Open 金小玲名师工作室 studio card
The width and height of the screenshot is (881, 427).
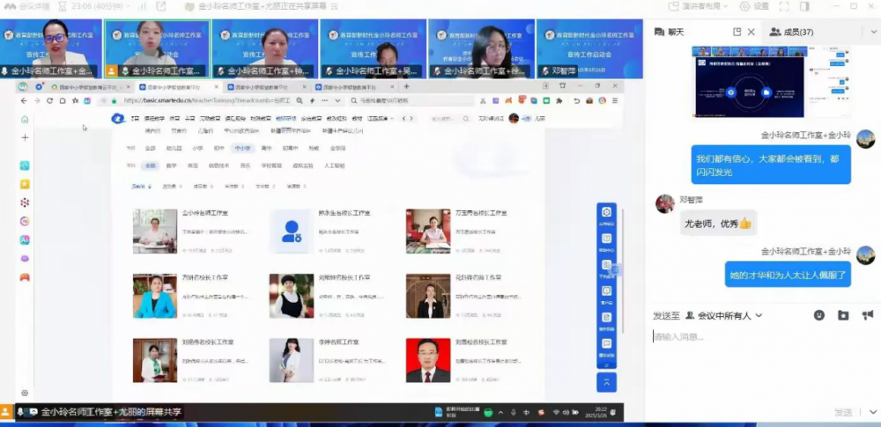click(204, 213)
